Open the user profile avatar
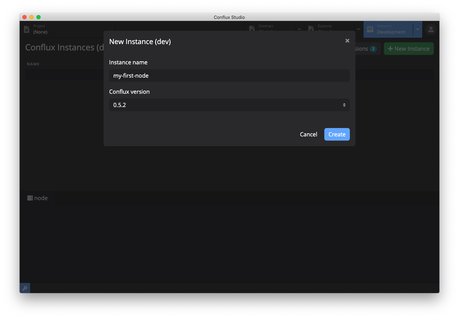459x319 pixels. click(x=431, y=30)
